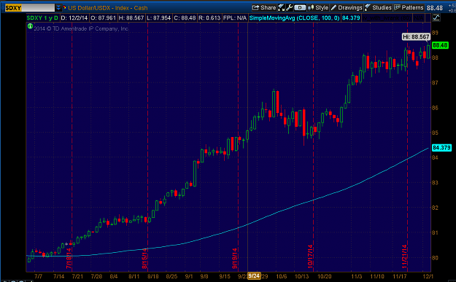456x282 pixels.
Task: Expand the symbol dropdown arrow beside $DXY
Action: click(58, 8)
